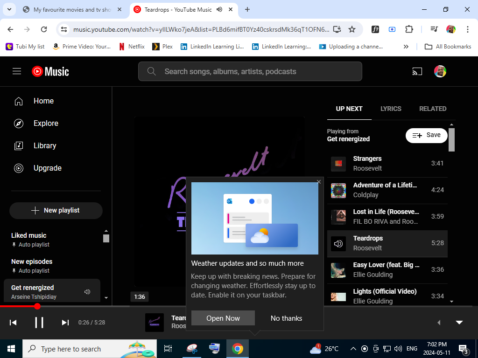
Task: Open the Chrome extensions puzzle icon
Action: (x=409, y=29)
